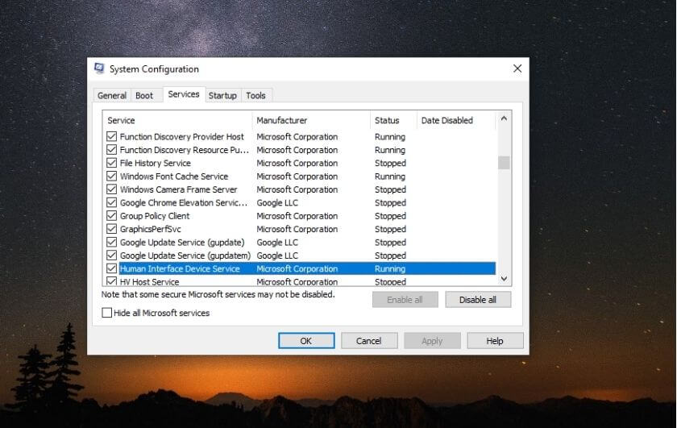Screen dimensions: 677x428
Task: Select the Tools tab
Action: [255, 95]
